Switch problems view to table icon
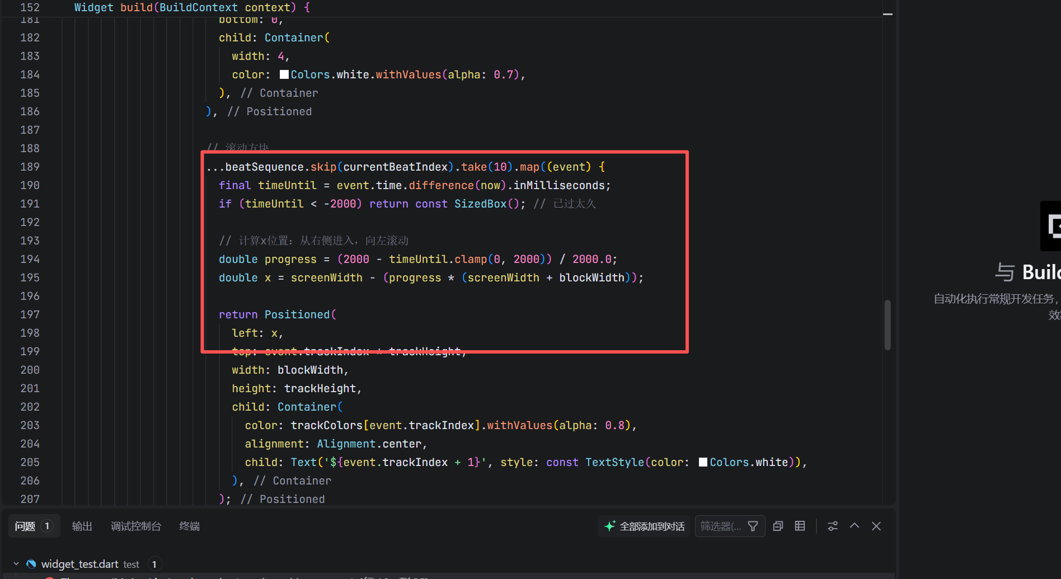This screenshot has width=1061, height=579. coord(800,526)
